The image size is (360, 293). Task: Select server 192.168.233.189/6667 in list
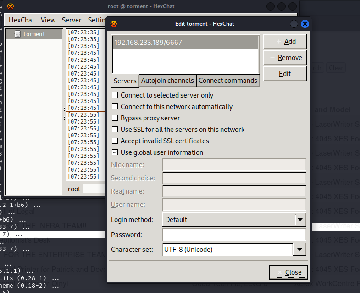(x=186, y=43)
